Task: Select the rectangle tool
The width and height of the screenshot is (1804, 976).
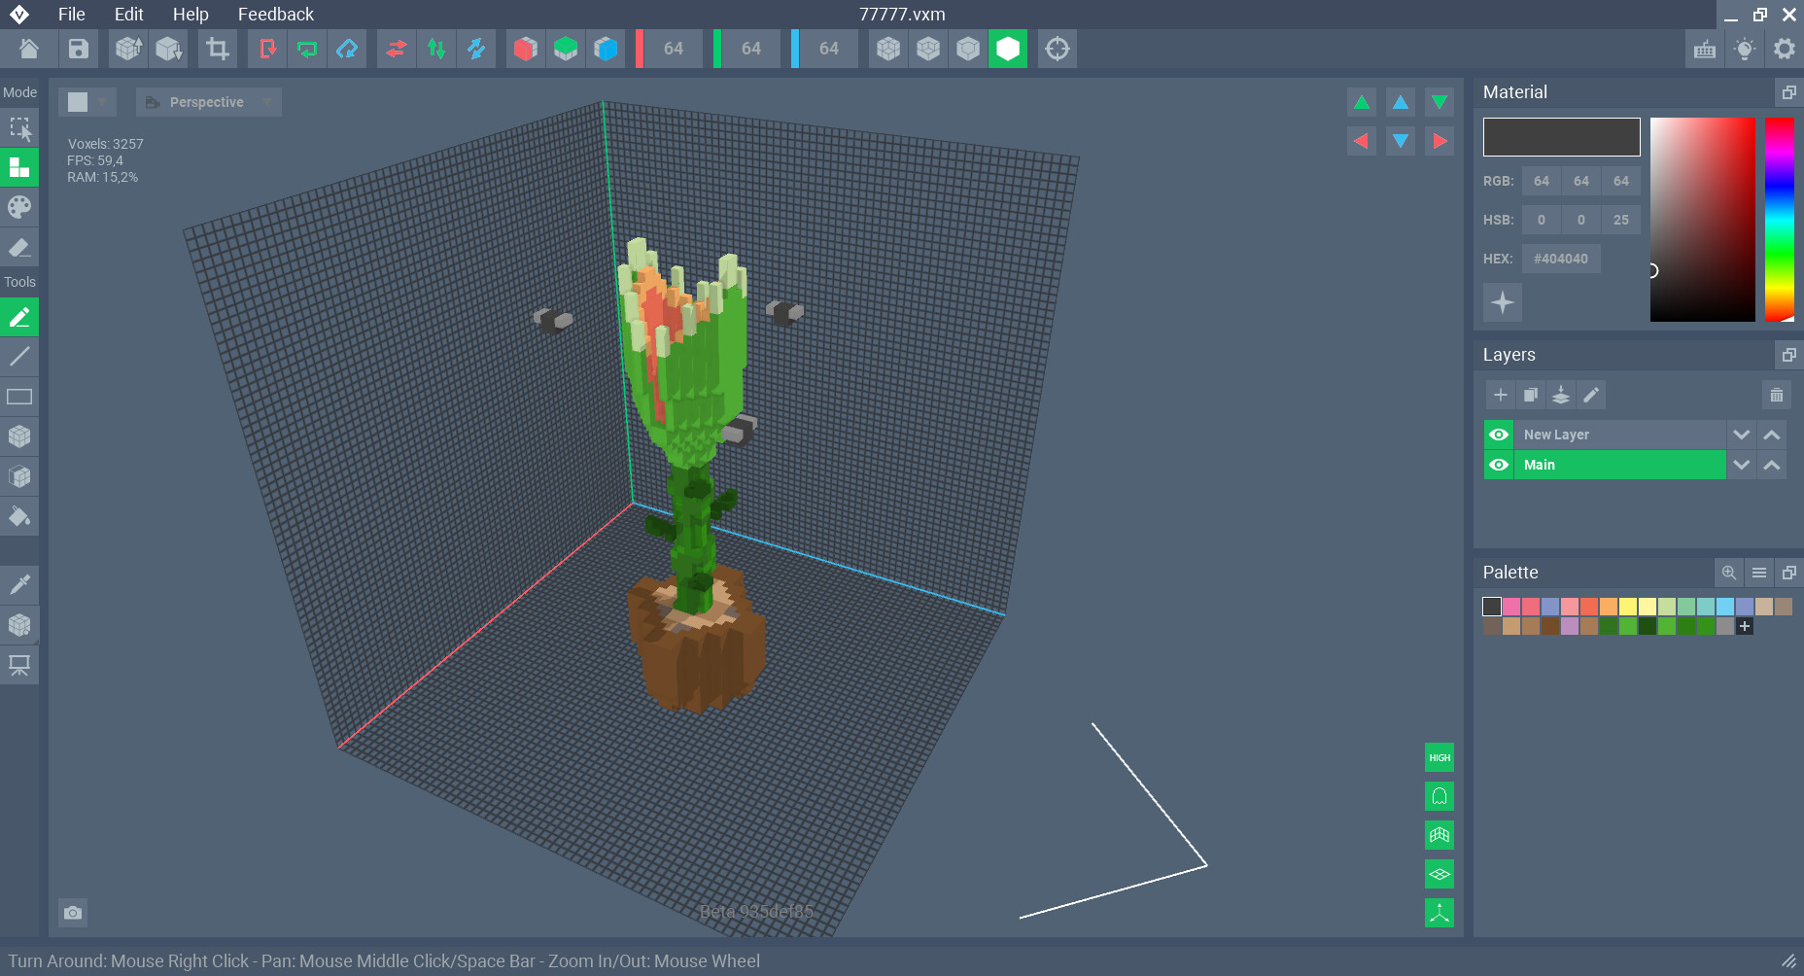Action: click(x=19, y=397)
